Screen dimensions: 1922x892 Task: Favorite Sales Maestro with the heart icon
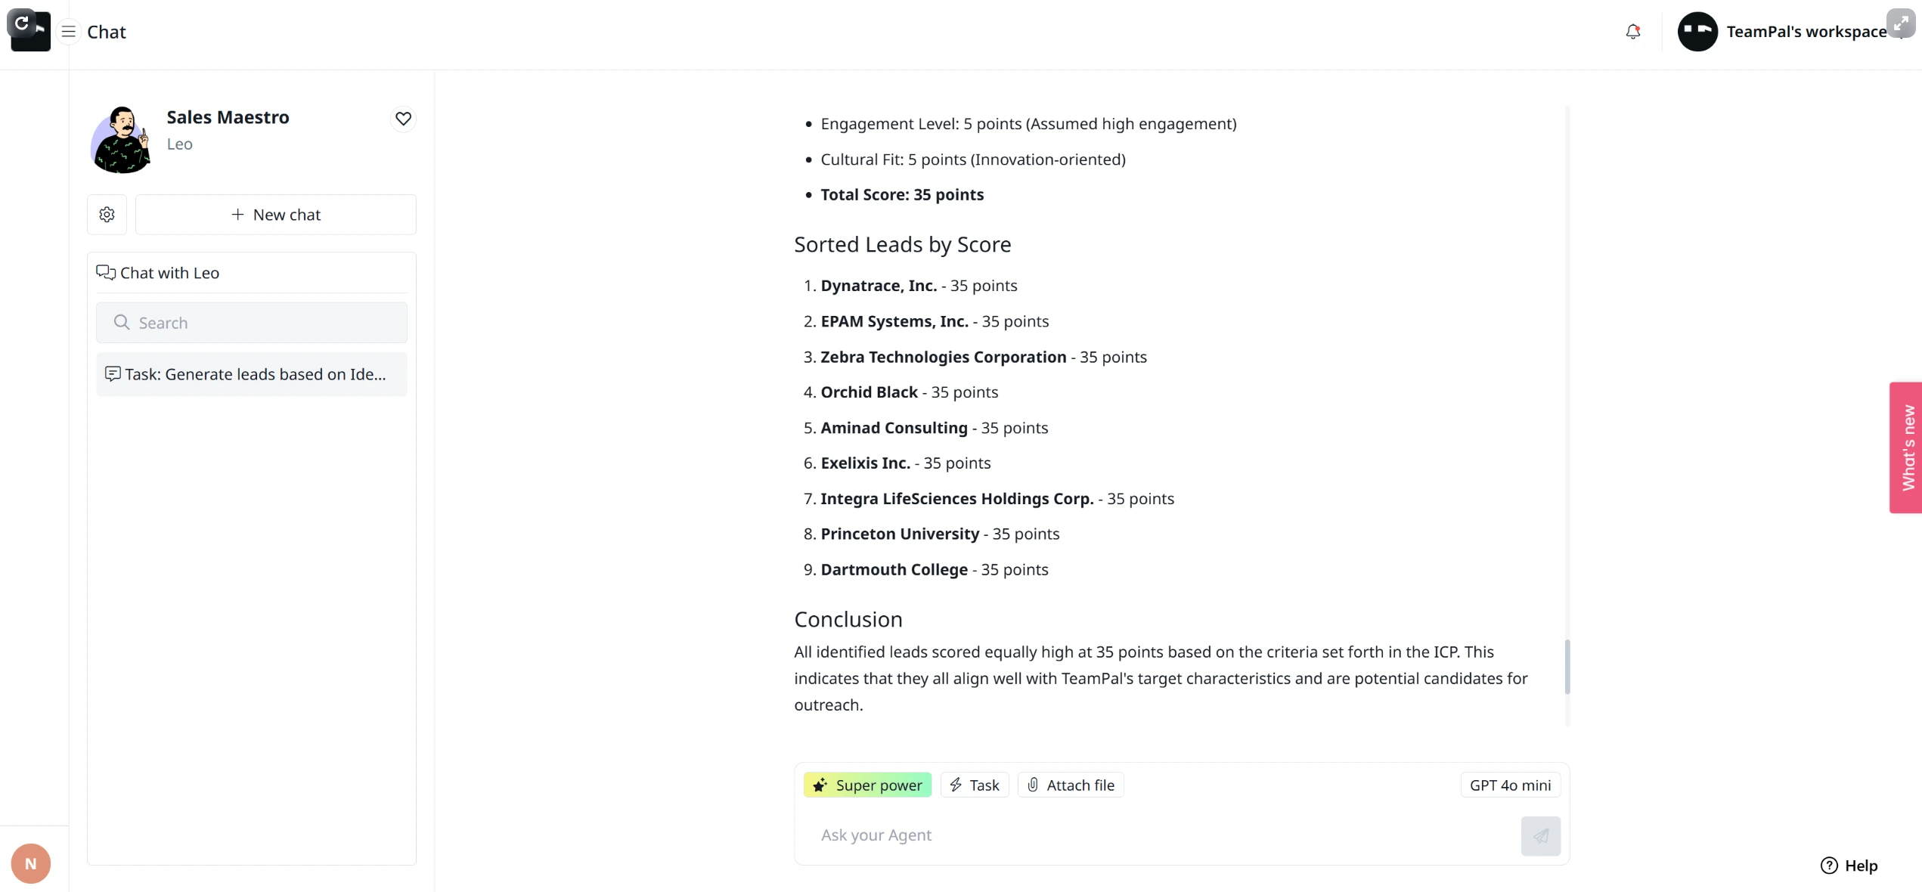404,119
